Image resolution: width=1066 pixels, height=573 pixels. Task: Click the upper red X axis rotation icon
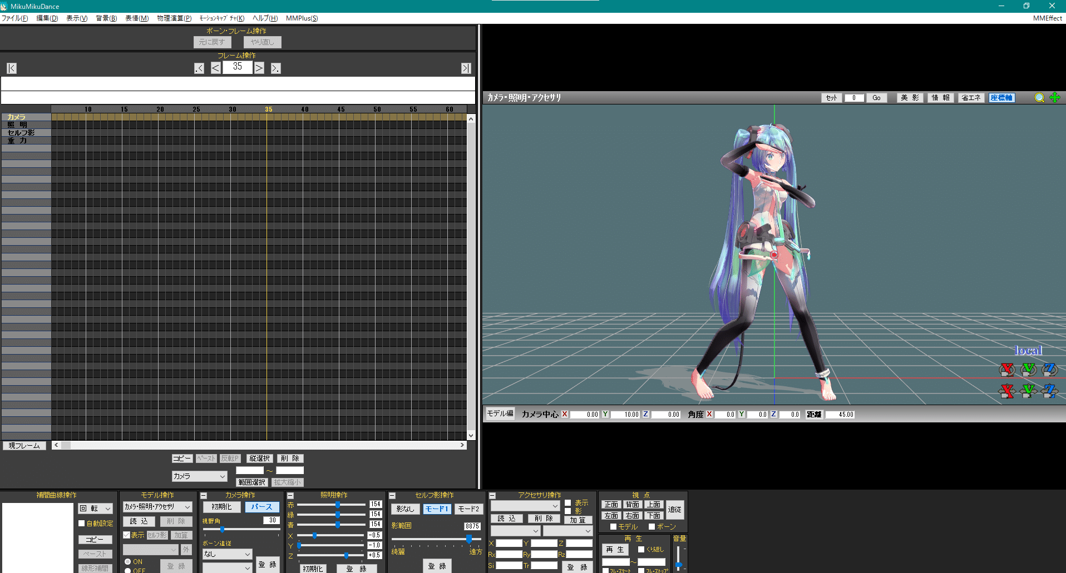tap(1007, 370)
